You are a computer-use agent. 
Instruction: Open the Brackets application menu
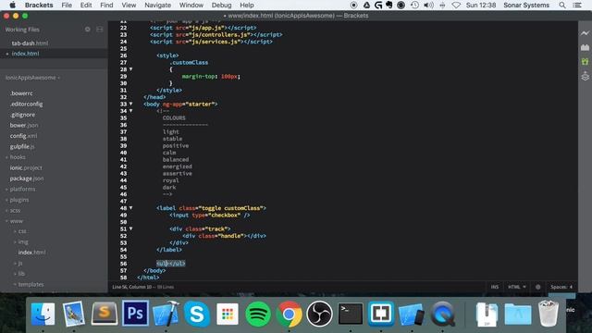(x=39, y=6)
